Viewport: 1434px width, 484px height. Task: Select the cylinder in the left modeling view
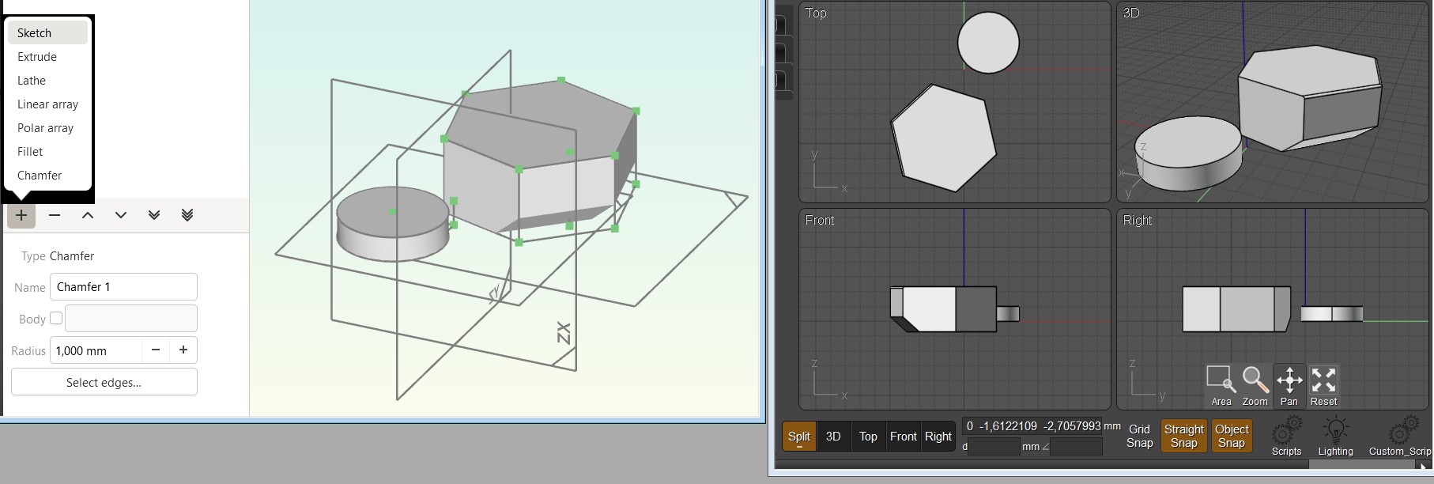393,225
